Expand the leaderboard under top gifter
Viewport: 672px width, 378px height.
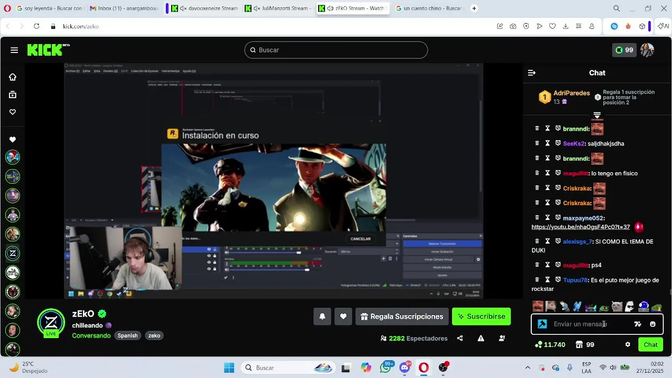[x=597, y=115]
